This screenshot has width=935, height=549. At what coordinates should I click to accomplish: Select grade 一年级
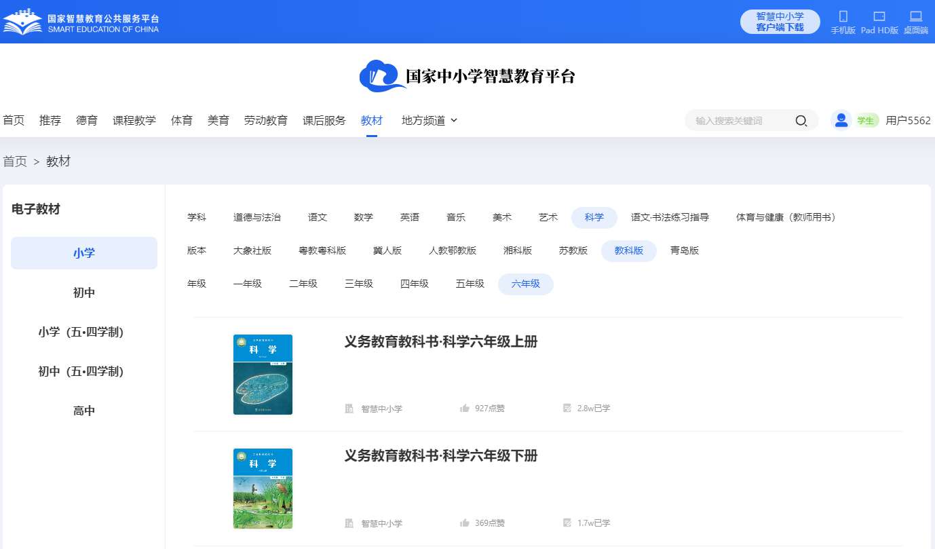pos(248,284)
